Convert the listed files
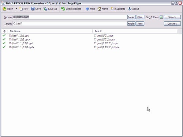The height and width of the screenshot is (137, 183). pyautogui.click(x=172, y=24)
